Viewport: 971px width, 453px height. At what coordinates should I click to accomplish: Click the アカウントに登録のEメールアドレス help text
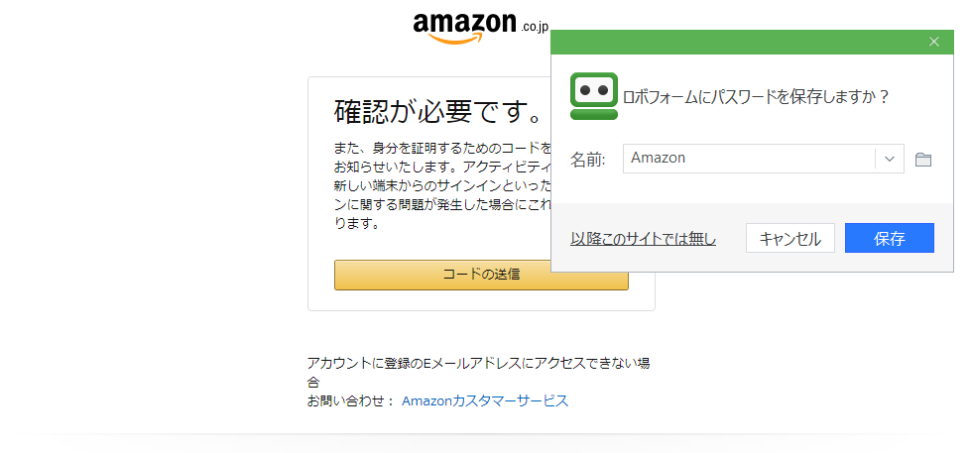coord(478,364)
